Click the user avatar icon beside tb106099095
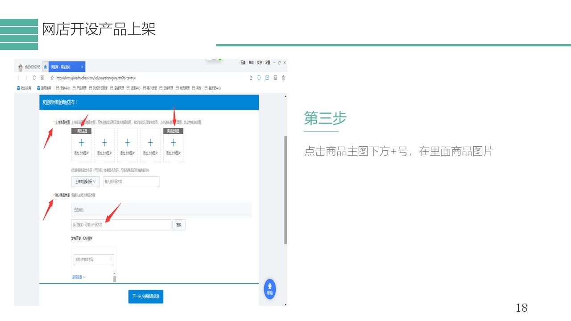The width and height of the screenshot is (571, 321). pos(21,67)
